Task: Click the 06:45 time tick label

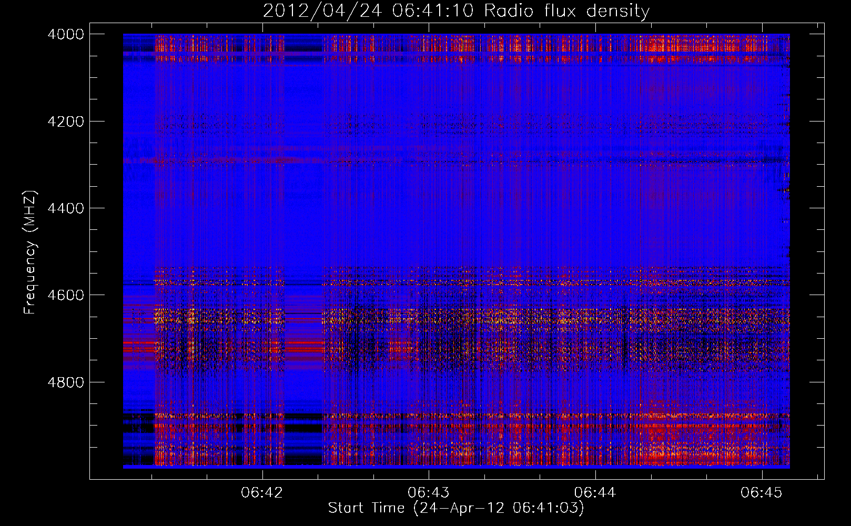Action: pyautogui.click(x=762, y=492)
